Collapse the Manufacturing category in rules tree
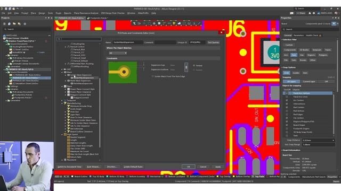The width and height of the screenshot is (341, 191). (62, 103)
